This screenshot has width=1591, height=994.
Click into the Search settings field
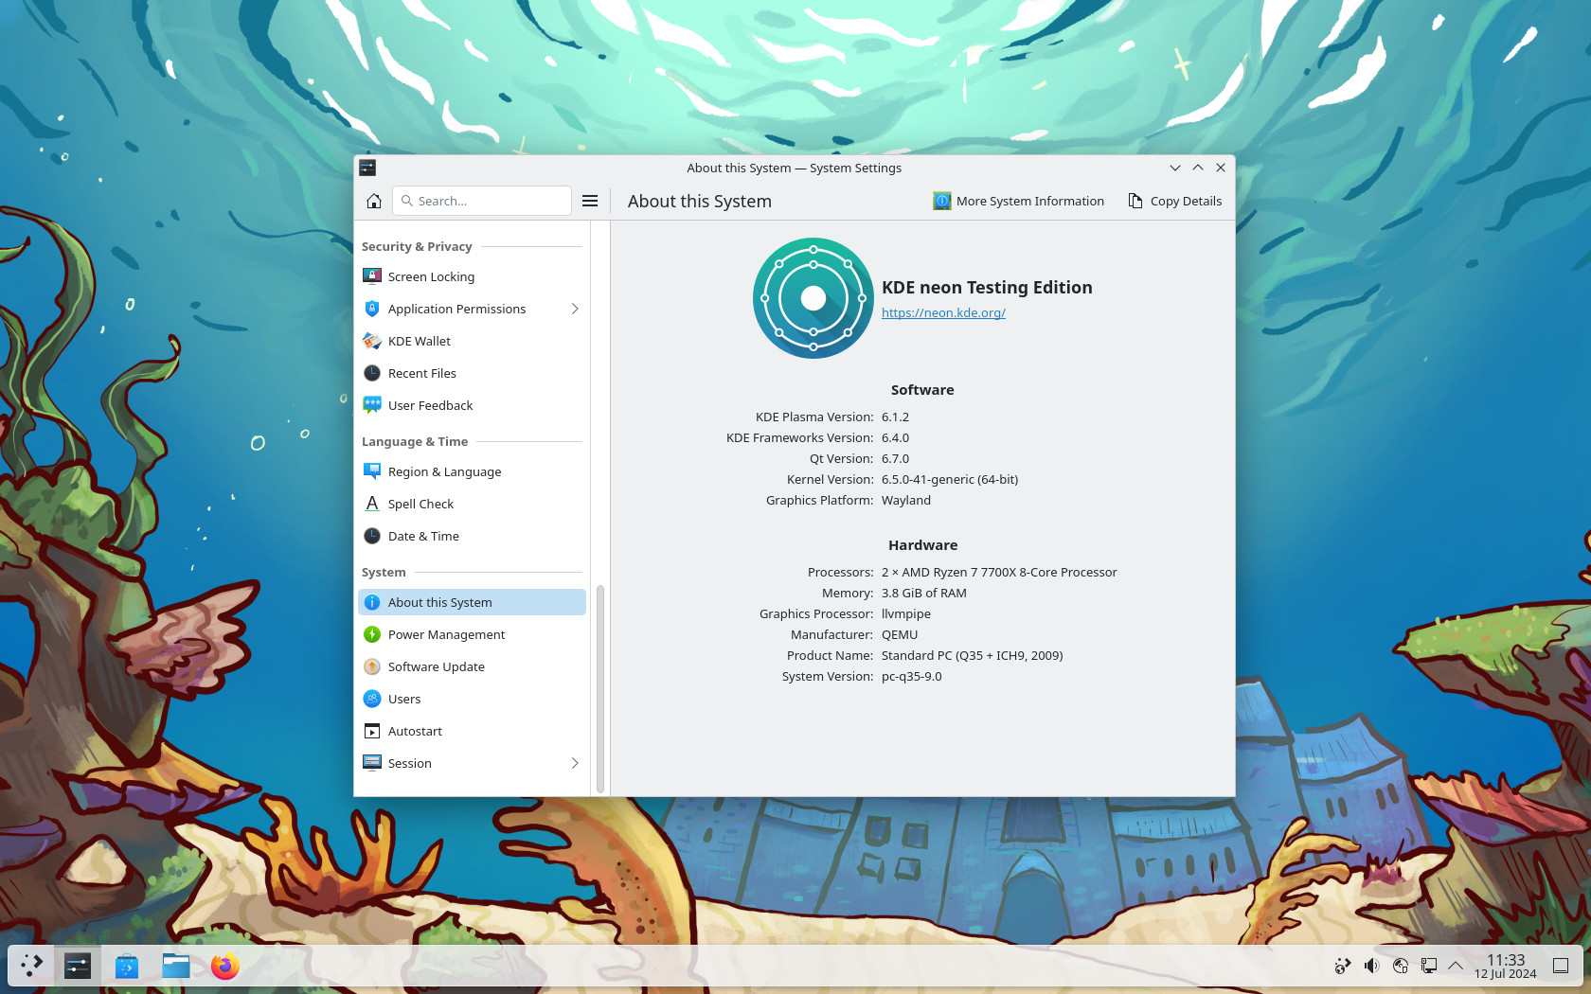(481, 201)
